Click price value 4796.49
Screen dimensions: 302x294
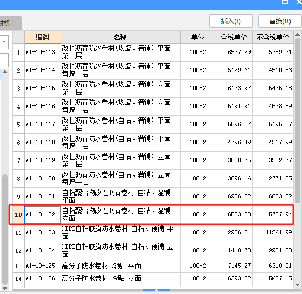click(x=239, y=143)
